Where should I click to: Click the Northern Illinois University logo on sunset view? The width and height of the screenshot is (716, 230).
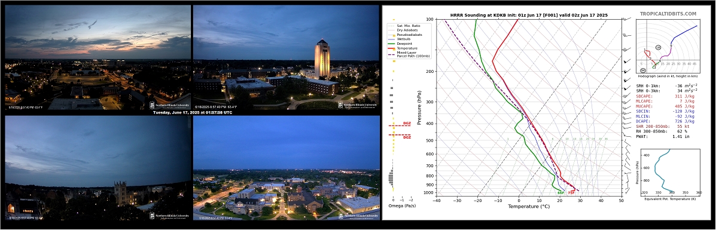click(169, 105)
